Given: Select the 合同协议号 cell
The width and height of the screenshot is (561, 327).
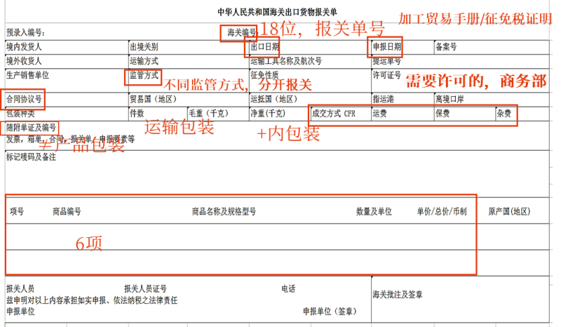Looking at the screenshot, I should point(67,100).
